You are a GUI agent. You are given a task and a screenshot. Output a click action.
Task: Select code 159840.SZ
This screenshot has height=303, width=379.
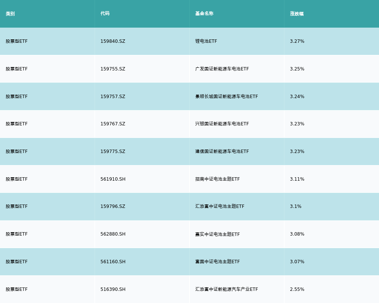113,41
